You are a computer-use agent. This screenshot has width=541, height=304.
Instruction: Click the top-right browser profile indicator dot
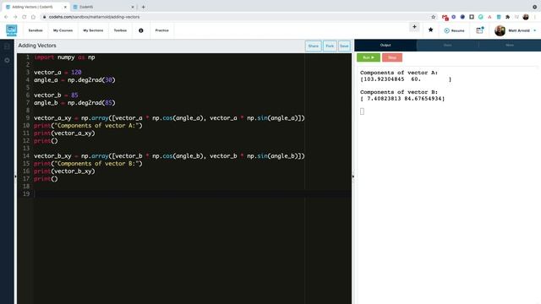coord(535,7)
